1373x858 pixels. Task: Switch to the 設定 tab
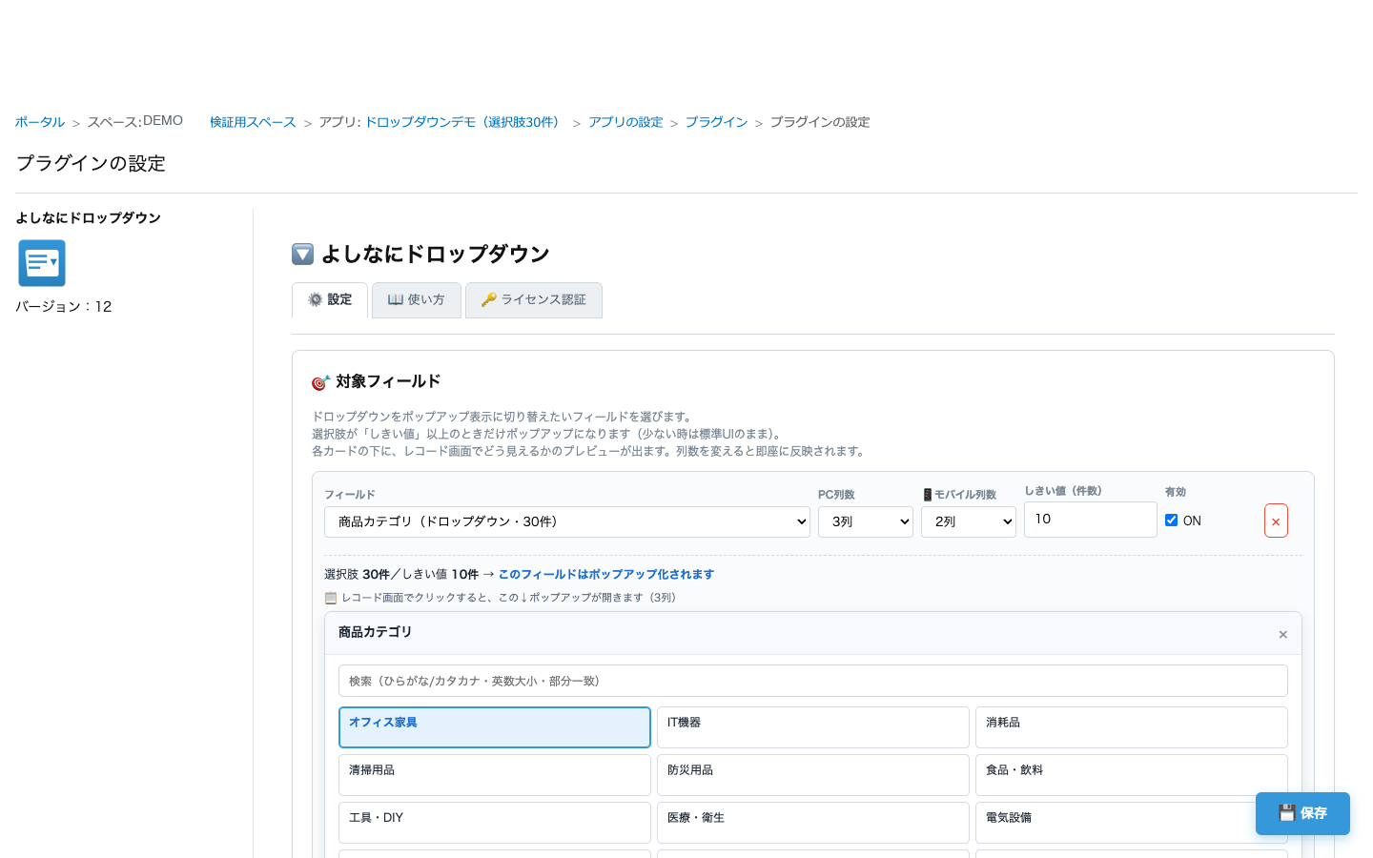pyautogui.click(x=330, y=300)
